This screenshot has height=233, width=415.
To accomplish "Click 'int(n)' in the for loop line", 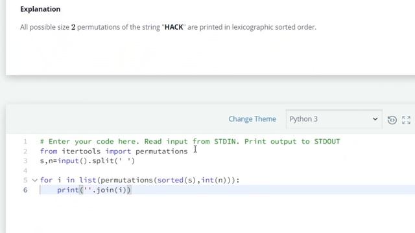I will (214, 180).
